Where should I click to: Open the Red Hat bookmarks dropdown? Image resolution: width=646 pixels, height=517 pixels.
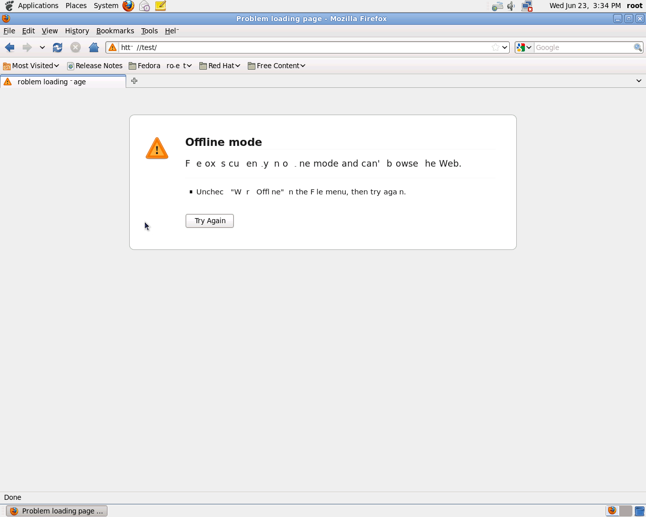[x=220, y=66]
